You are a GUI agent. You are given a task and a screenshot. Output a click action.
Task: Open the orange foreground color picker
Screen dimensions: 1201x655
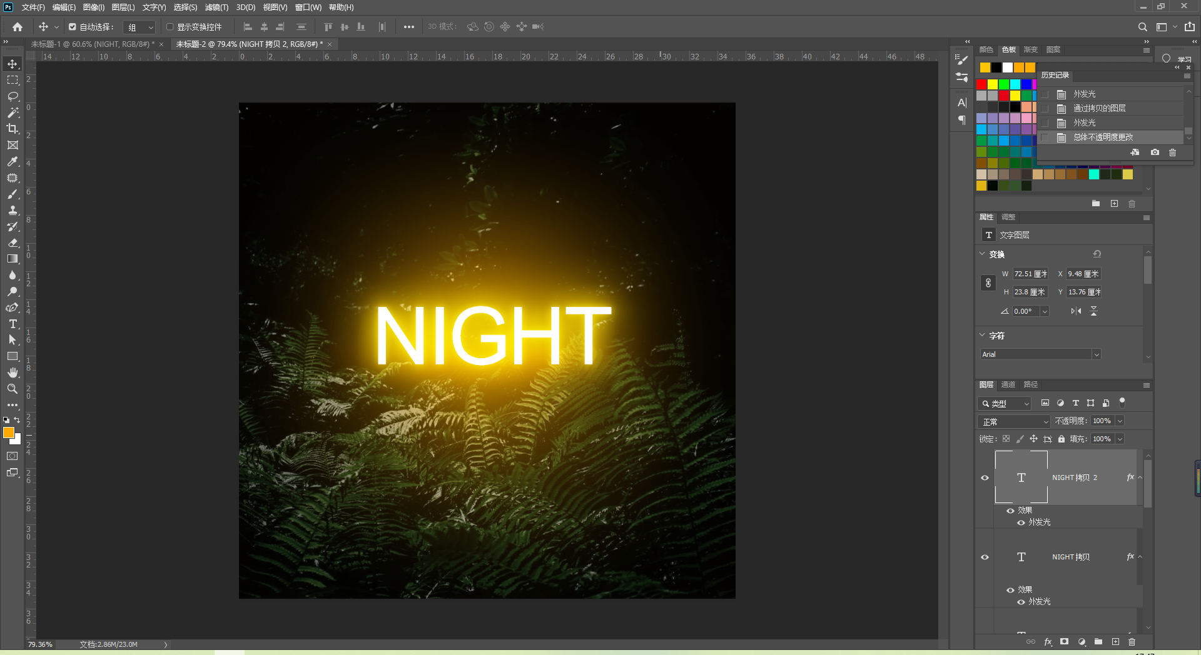click(x=8, y=432)
